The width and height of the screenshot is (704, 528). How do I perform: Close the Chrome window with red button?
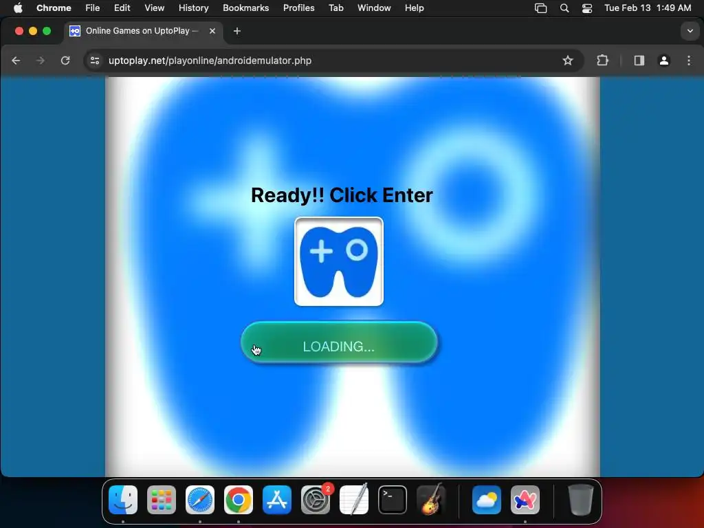pyautogui.click(x=19, y=31)
